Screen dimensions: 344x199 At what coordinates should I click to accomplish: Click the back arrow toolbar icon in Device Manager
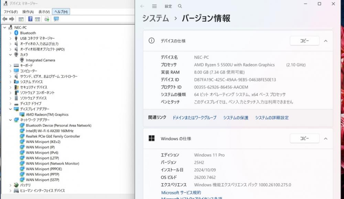4,19
